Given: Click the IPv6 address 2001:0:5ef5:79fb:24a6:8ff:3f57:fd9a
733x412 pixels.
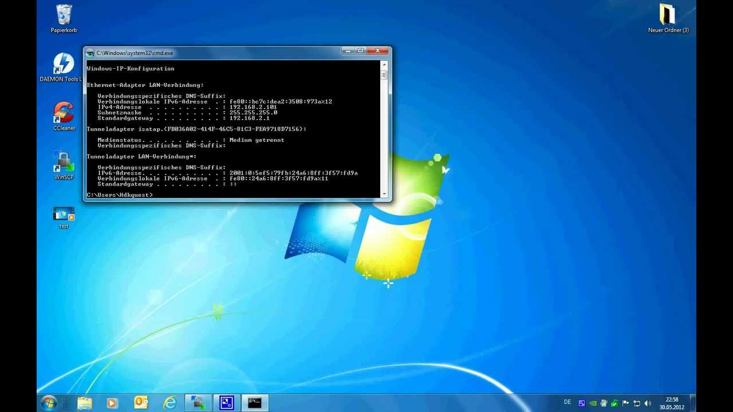Looking at the screenshot, I should click(x=293, y=173).
